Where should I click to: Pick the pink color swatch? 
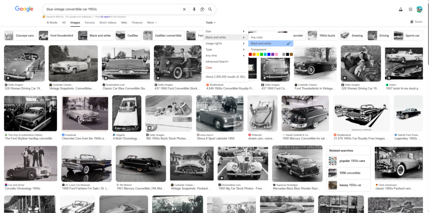coord(277,54)
